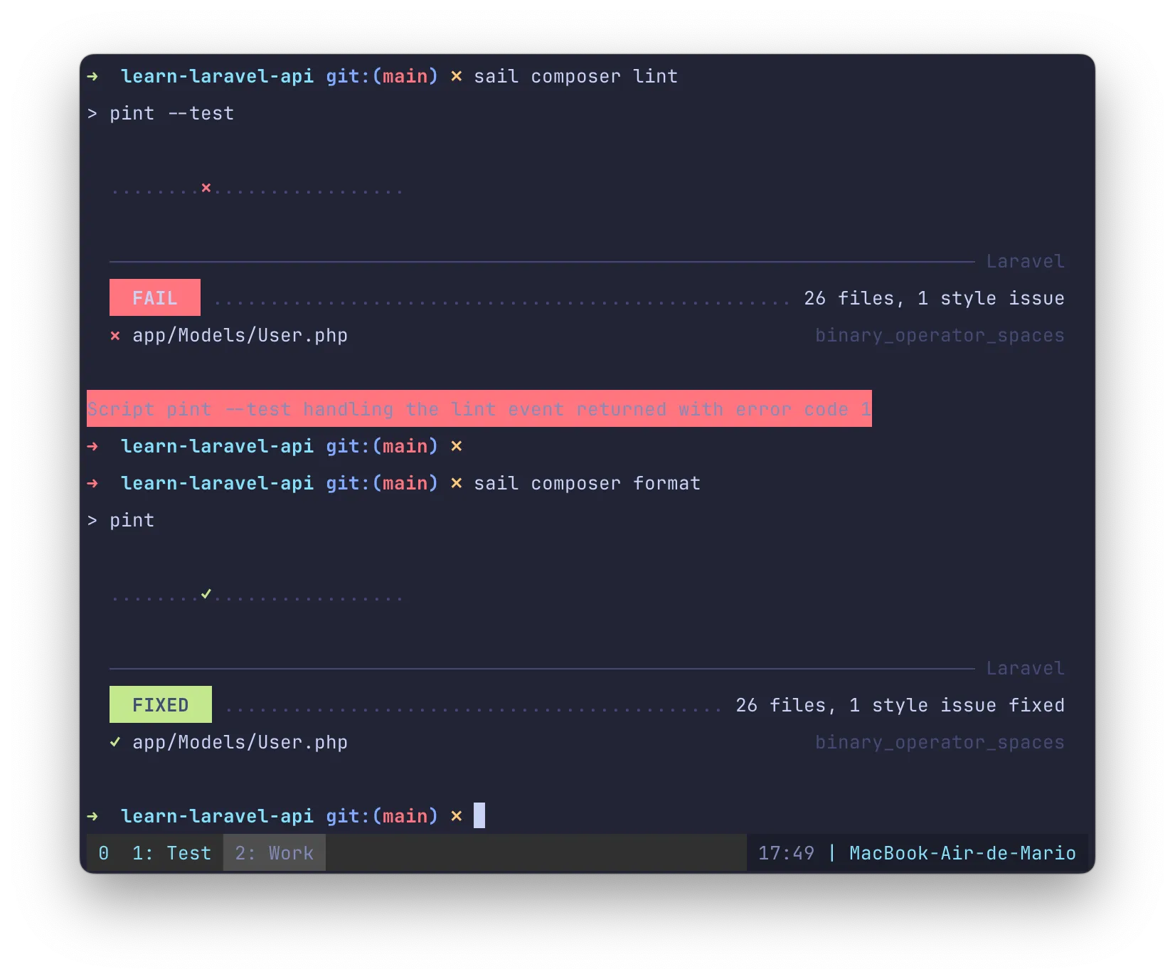Click red x in the lint progress dots
This screenshot has width=1175, height=979.
[x=206, y=188]
